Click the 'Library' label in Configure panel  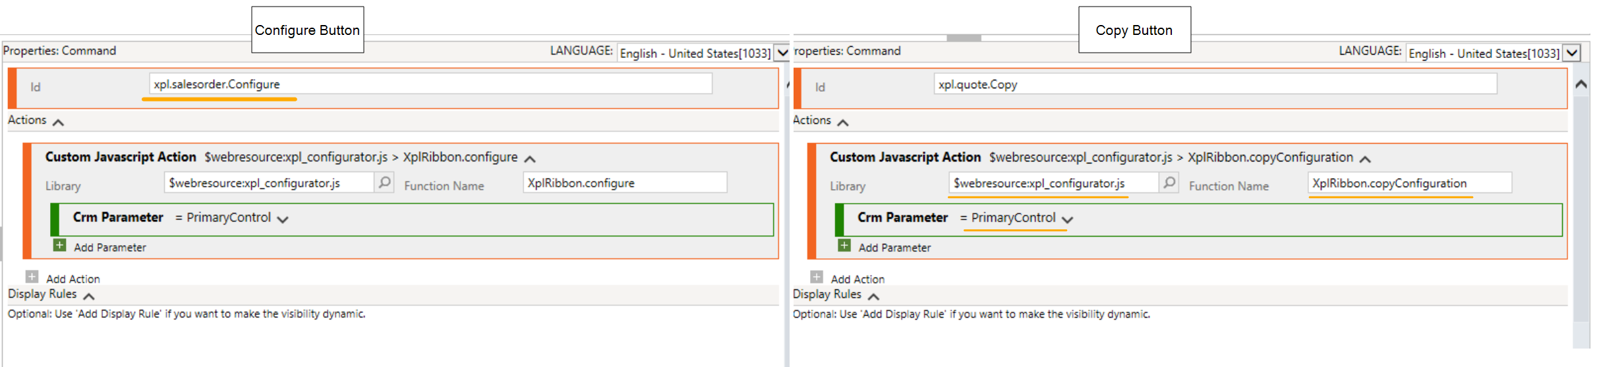click(x=63, y=186)
